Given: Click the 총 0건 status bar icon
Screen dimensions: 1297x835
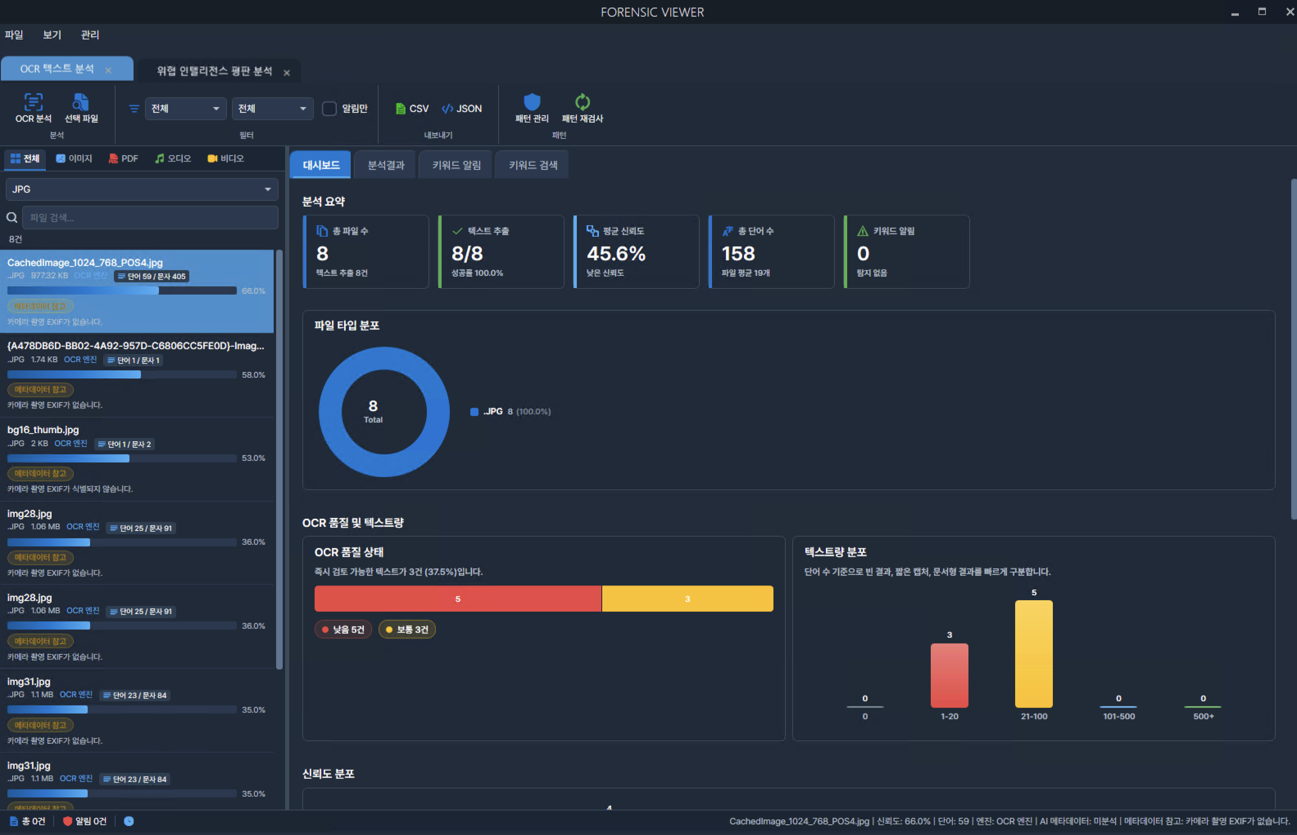Looking at the screenshot, I should tap(14, 821).
